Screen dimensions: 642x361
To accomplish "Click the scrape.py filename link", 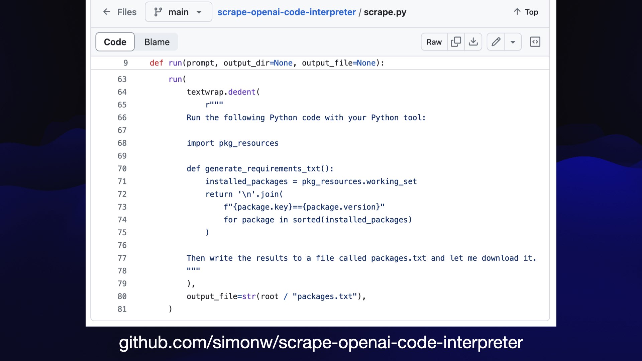I will 385,12.
